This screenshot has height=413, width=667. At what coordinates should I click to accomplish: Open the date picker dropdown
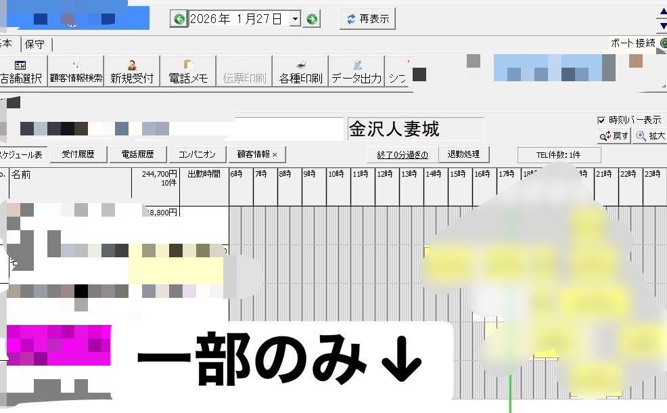pos(295,19)
